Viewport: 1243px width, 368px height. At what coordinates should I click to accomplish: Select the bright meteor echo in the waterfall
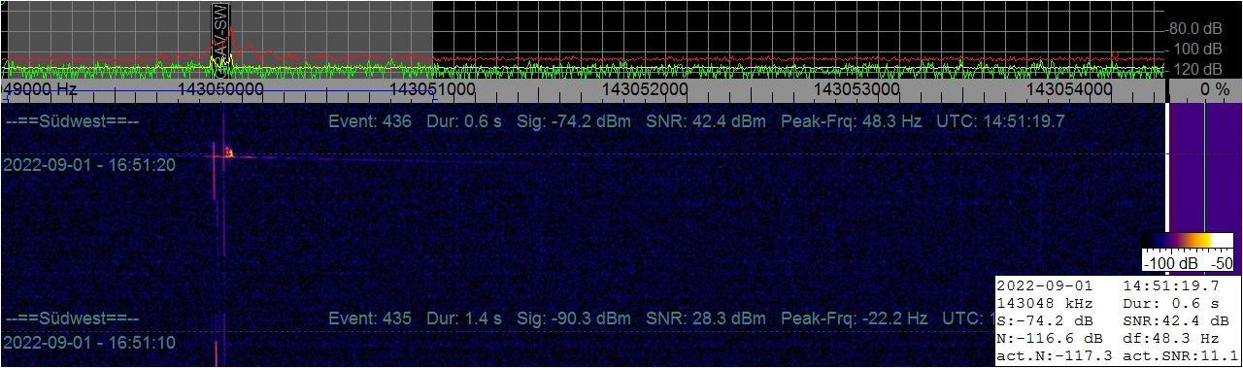(x=229, y=152)
